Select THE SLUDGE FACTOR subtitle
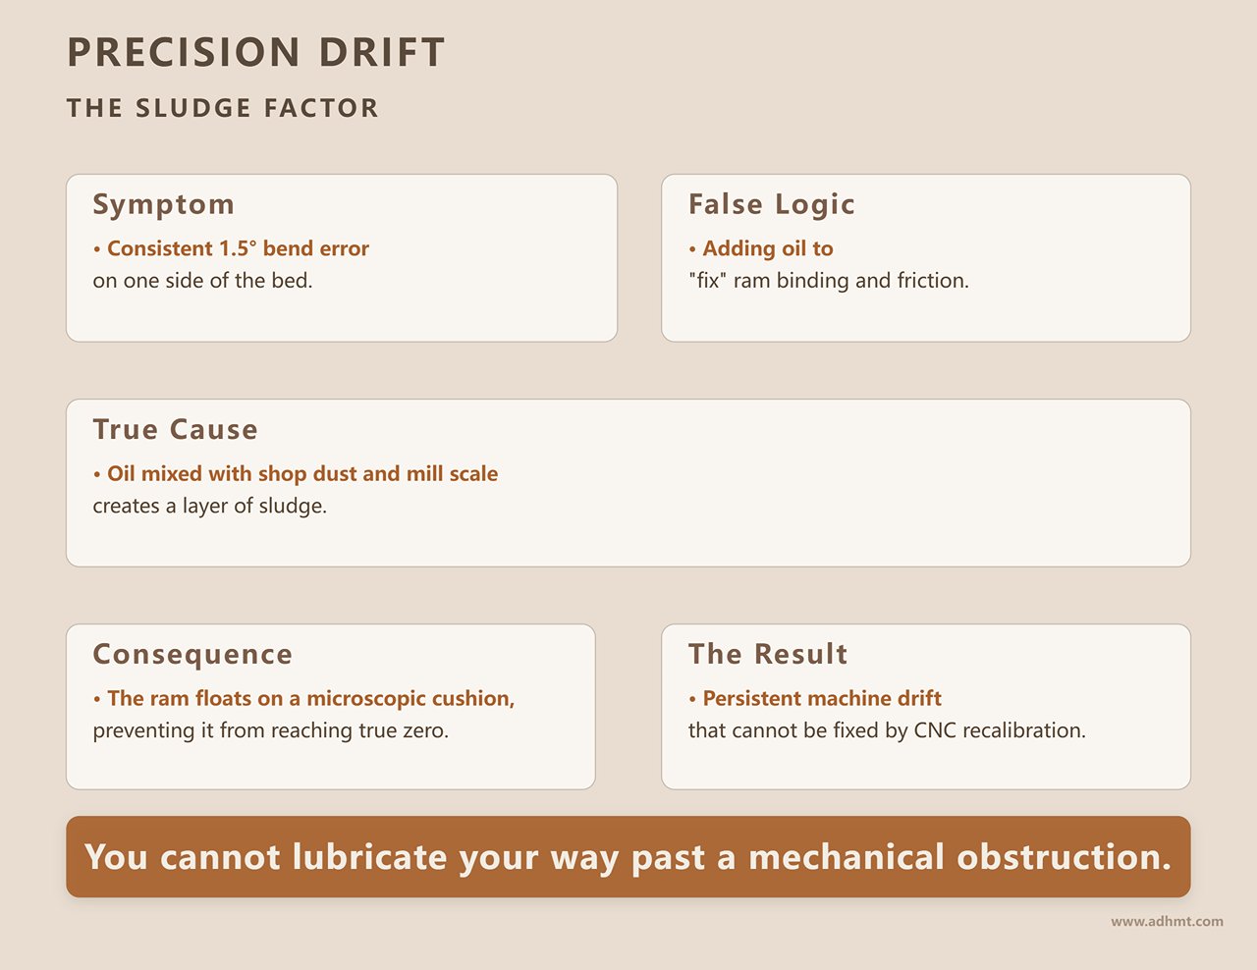This screenshot has width=1257, height=970. (x=223, y=108)
